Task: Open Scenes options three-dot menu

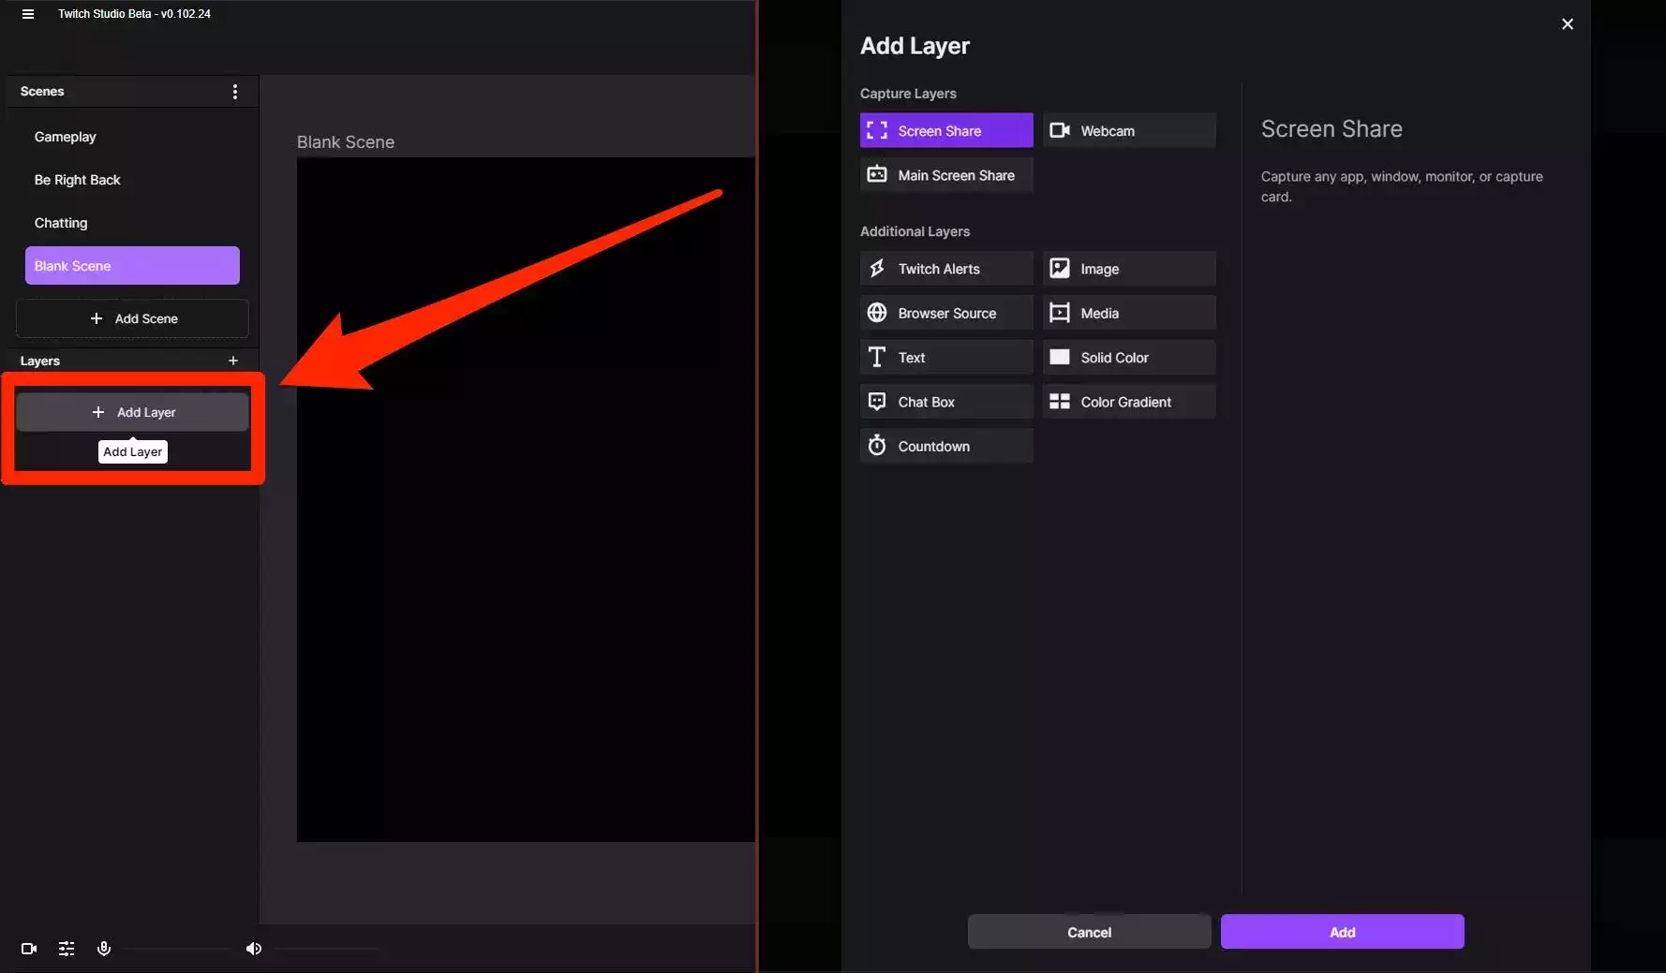Action: pyautogui.click(x=234, y=92)
